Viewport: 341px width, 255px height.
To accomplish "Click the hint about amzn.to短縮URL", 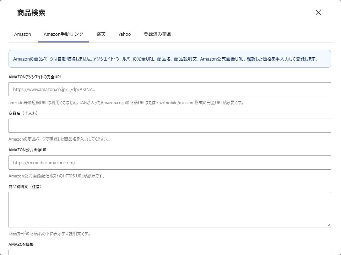I will (126, 103).
